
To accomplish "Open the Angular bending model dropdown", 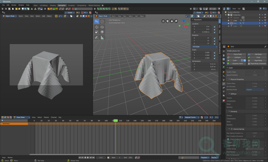I will tap(255, 90).
